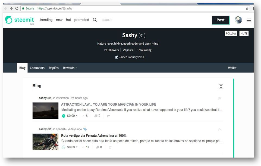Viewport: 261px width, 166px height.
Task: Click the 'Cuando decidí hacer esta ruta' excerpt
Action: click(x=142, y=141)
